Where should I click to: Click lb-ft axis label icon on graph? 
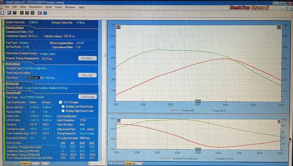point(279,28)
